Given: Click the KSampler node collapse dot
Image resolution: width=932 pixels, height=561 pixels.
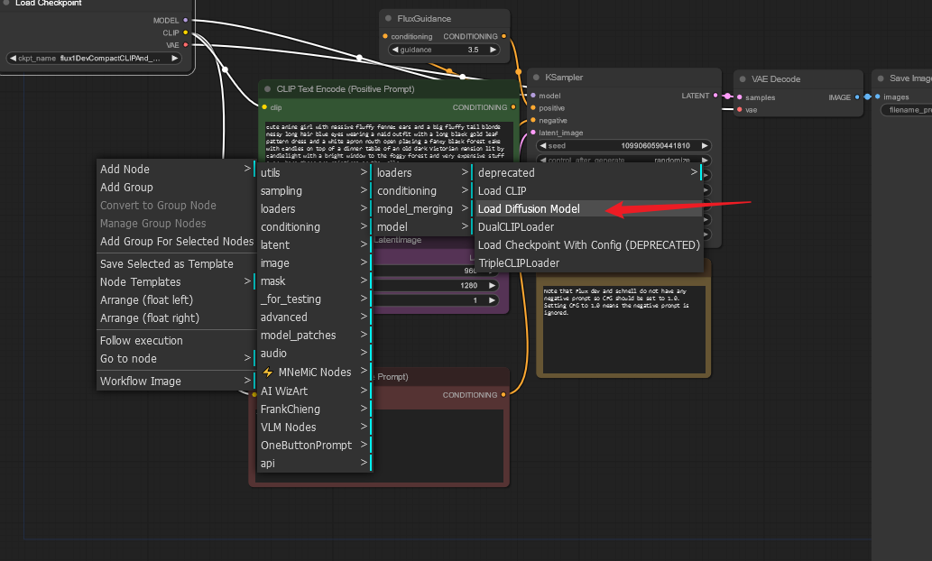Looking at the screenshot, I should point(536,78).
